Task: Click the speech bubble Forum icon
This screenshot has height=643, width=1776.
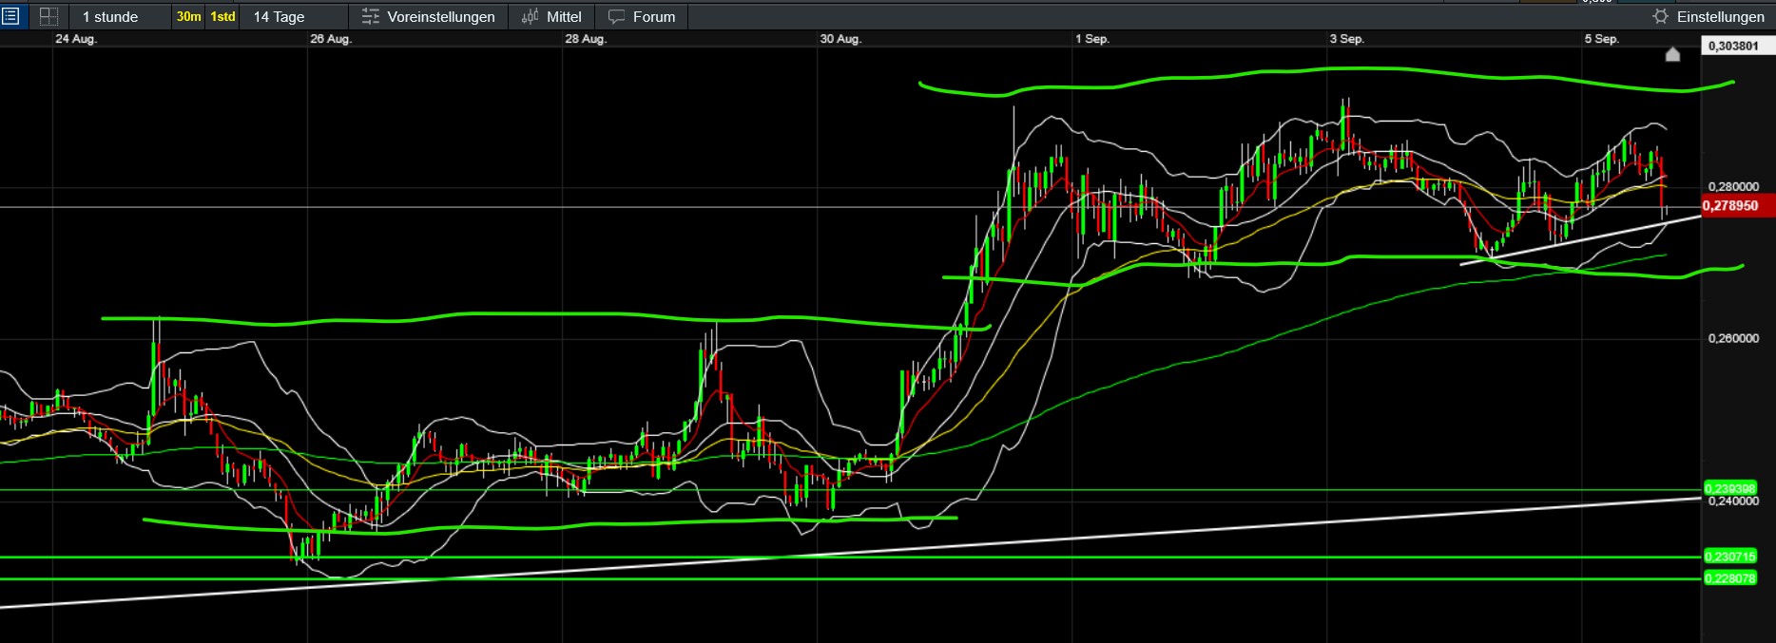Action: point(617,17)
